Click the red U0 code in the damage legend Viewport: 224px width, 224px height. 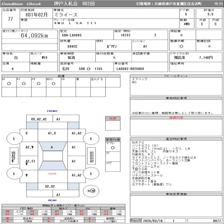click(x=8, y=211)
